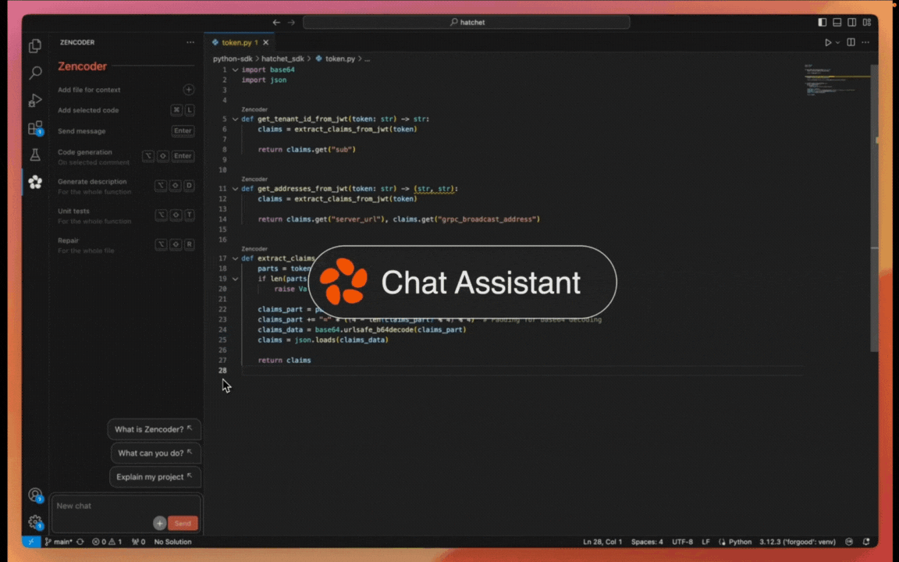Collapse the get_addresses_from_jwt function
Screen dimensions: 899x562
click(235, 188)
